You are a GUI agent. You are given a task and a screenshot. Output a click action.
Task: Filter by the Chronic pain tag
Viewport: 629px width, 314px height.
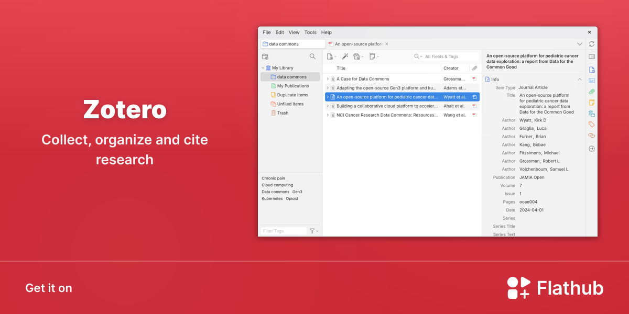click(x=274, y=178)
